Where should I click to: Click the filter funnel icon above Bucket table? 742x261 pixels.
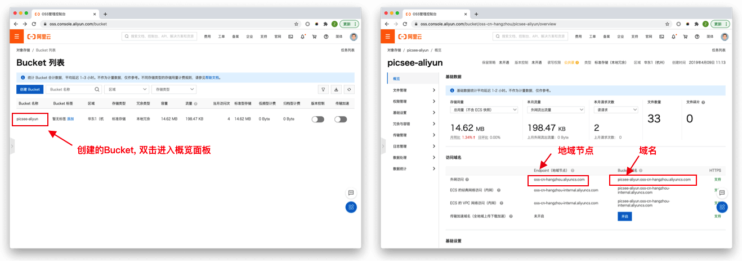coord(323,89)
